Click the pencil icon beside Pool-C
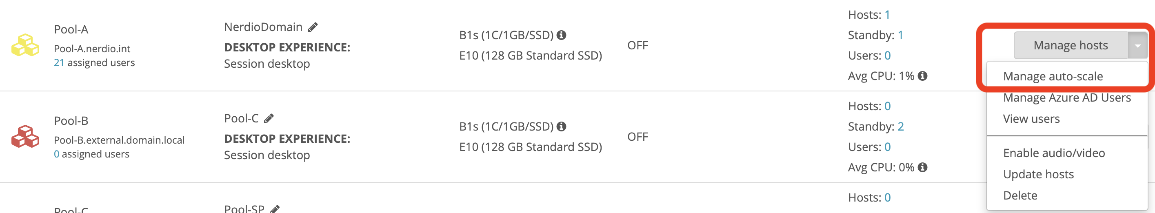 [269, 119]
